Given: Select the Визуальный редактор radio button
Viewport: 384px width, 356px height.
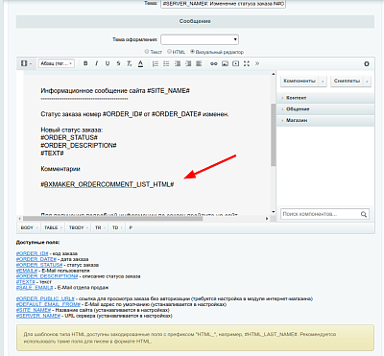Looking at the screenshot, I should (192, 51).
